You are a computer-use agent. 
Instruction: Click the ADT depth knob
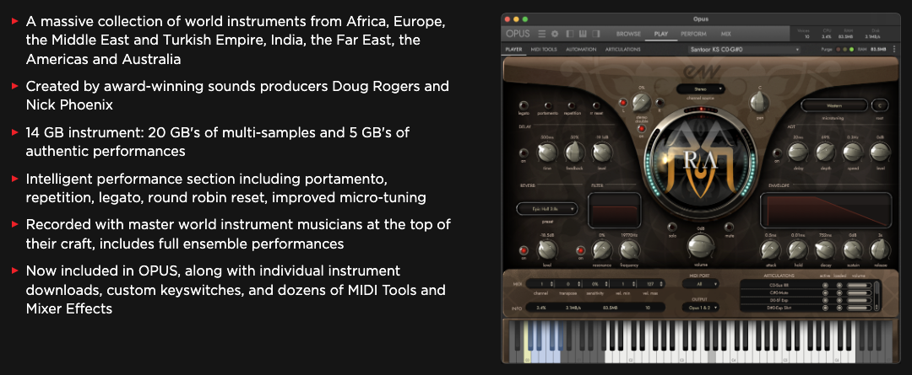pos(825,152)
